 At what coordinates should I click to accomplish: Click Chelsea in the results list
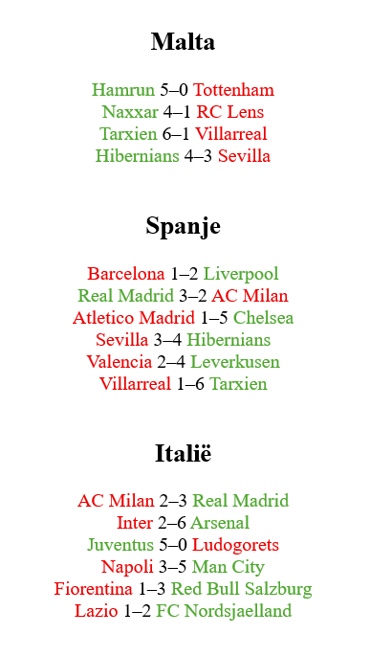point(263,318)
